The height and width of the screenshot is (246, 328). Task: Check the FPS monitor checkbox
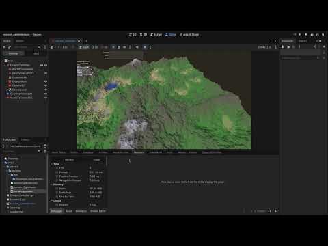point(57,168)
